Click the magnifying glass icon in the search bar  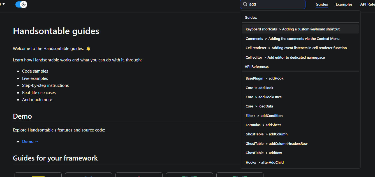tap(245, 4)
